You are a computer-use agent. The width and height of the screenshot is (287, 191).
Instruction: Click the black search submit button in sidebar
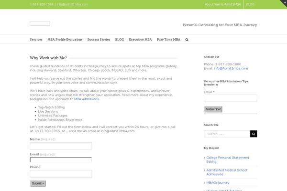click(x=254, y=134)
